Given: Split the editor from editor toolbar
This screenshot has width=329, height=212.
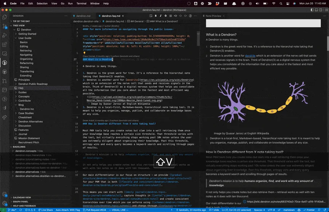Looking at the screenshot, I should [x=151, y=16].
